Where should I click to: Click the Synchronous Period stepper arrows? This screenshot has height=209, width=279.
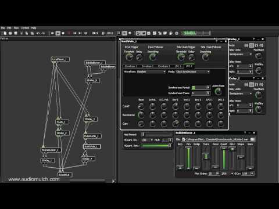(208, 88)
